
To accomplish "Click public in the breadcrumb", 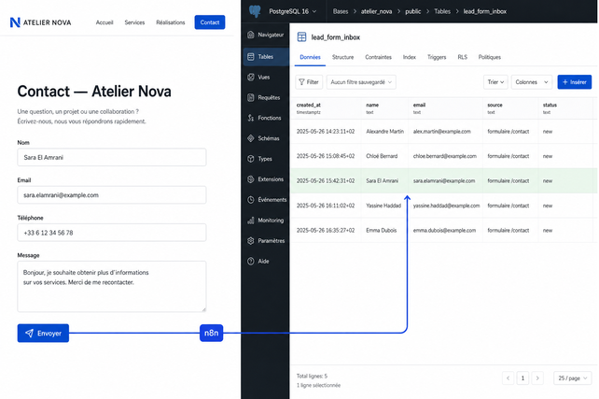I will tap(413, 11).
